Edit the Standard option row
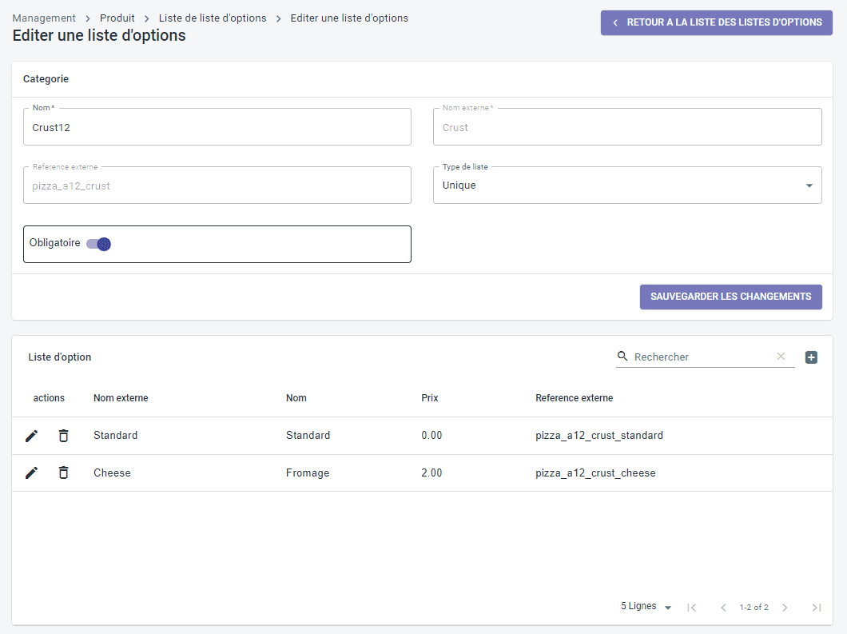The image size is (847, 634). 32,436
